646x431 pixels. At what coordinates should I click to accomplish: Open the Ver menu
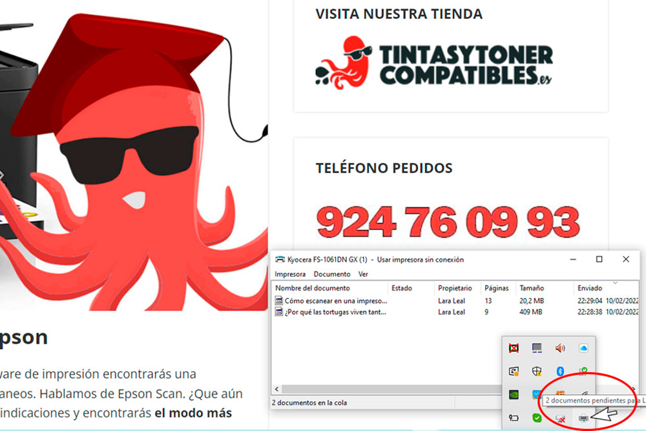pyautogui.click(x=362, y=274)
